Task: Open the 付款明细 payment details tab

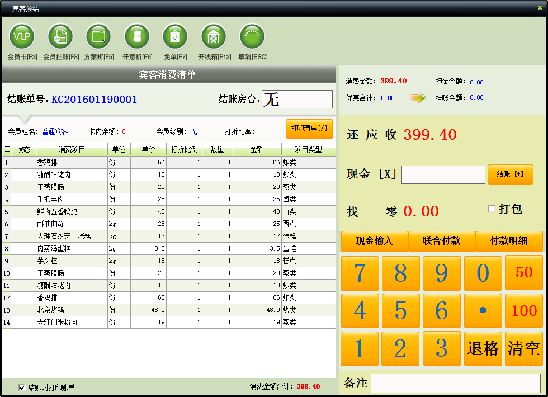Action: click(x=509, y=241)
